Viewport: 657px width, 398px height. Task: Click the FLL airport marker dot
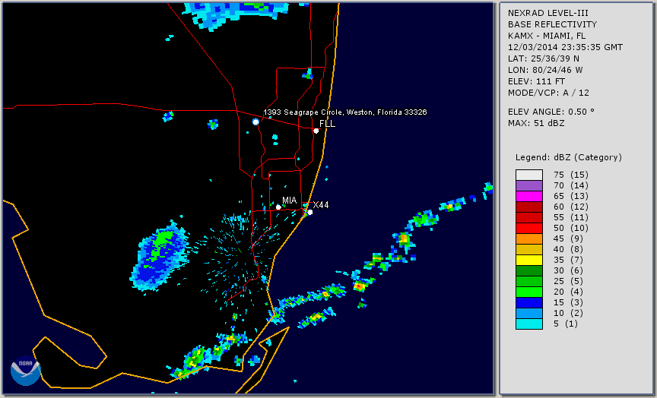[x=316, y=131]
